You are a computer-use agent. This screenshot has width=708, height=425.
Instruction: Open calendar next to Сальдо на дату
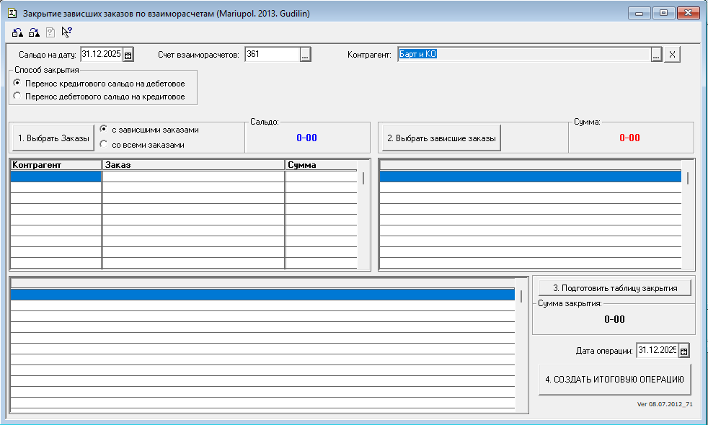coord(128,55)
